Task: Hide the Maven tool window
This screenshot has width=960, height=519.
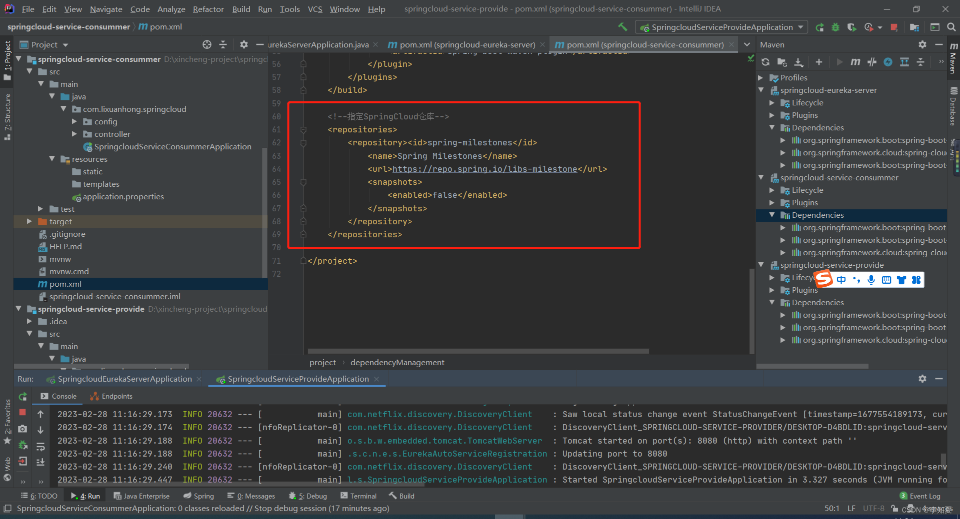Action: coord(939,44)
